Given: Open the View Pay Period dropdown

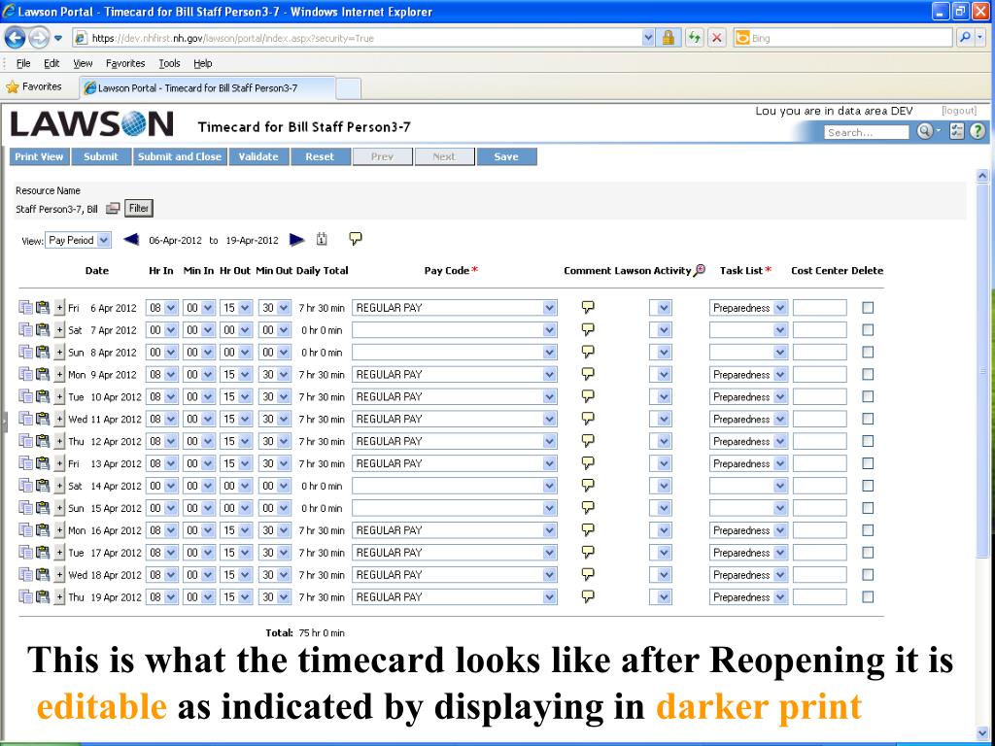Looking at the screenshot, I should click(x=78, y=240).
